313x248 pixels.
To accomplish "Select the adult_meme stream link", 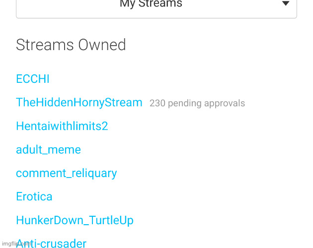I will coord(48,150).
